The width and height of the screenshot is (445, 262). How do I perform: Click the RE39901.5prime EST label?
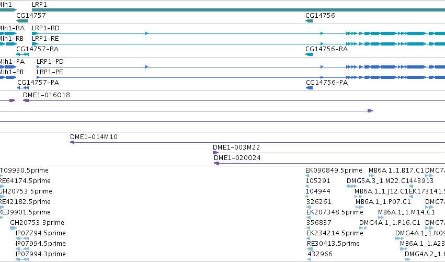(25, 212)
